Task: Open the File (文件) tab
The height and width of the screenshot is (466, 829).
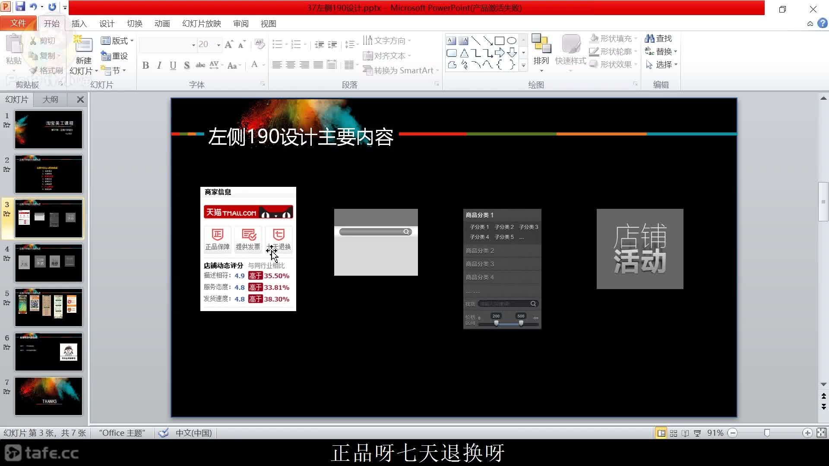Action: [x=18, y=23]
